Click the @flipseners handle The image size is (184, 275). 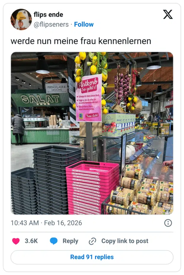pyautogui.click(x=51, y=24)
